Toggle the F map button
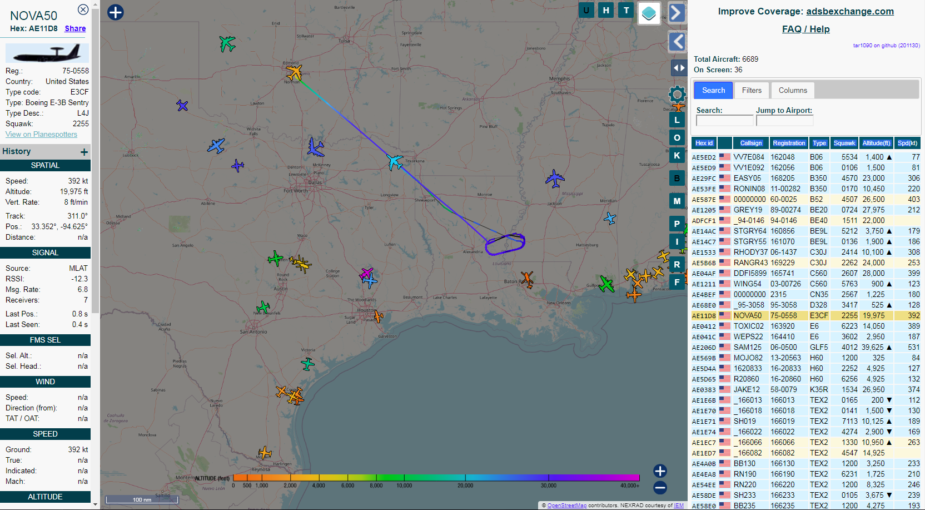 677,283
